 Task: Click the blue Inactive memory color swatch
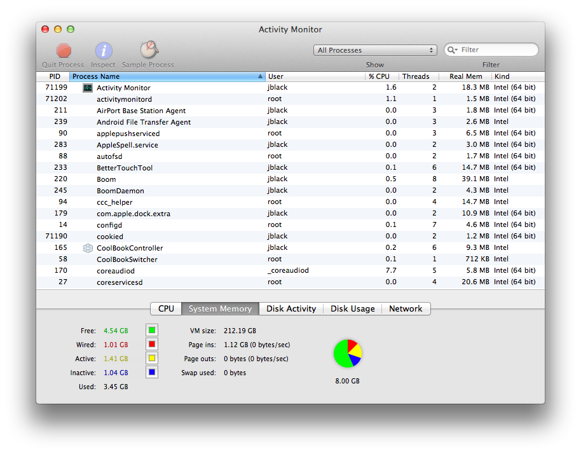tap(152, 372)
